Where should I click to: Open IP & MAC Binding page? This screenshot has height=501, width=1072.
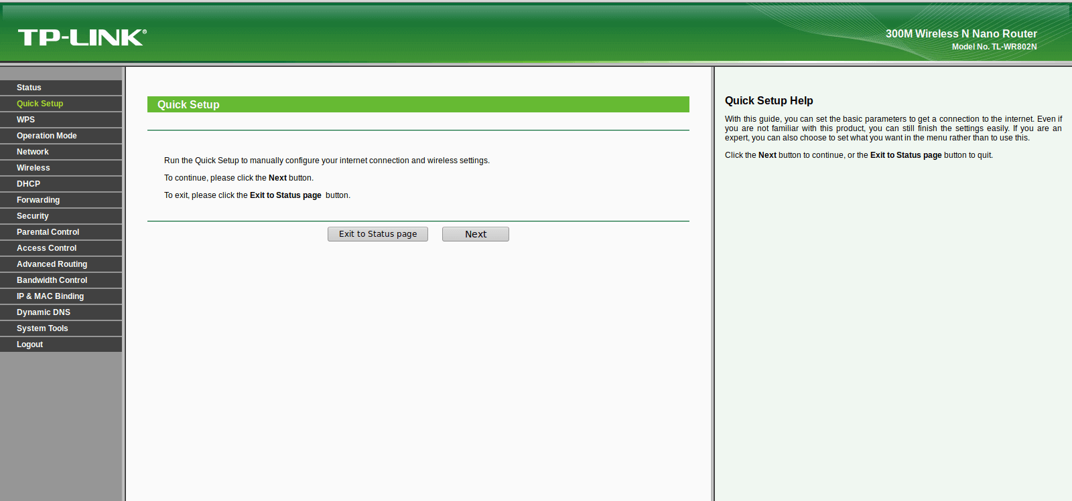[61, 296]
